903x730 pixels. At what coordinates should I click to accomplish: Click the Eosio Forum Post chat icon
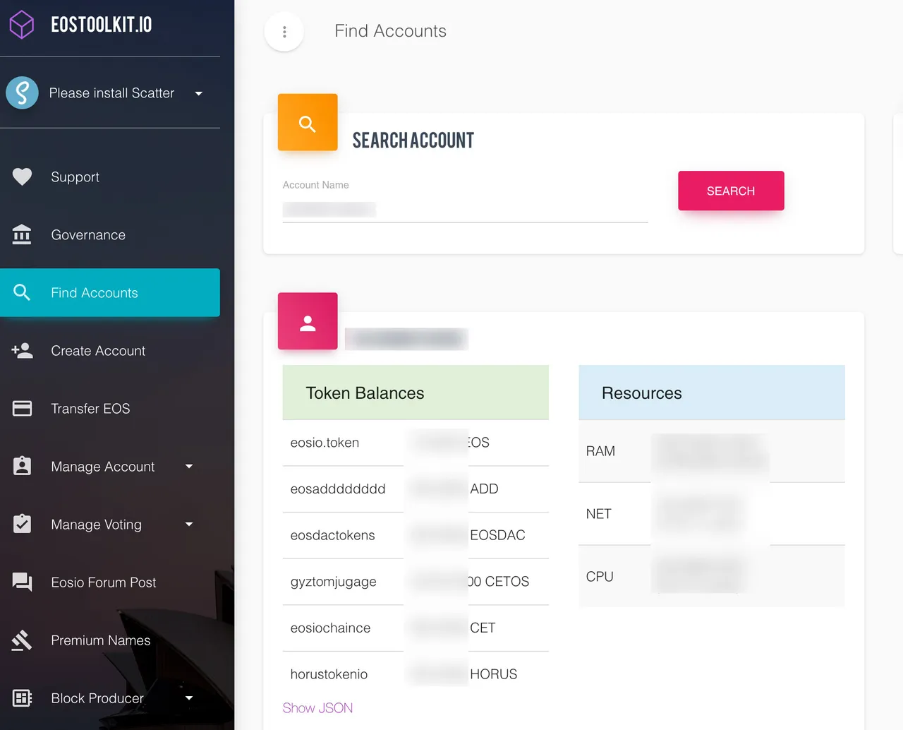(x=22, y=582)
